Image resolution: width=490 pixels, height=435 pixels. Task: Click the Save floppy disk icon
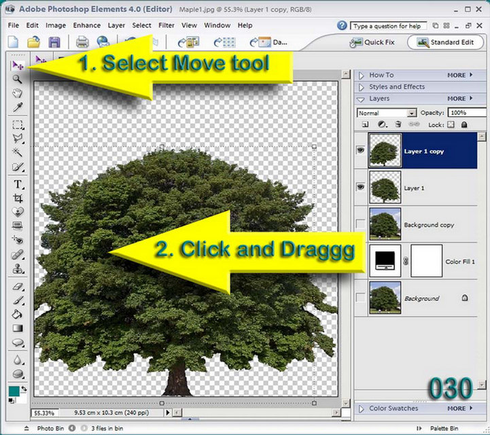[x=54, y=42]
